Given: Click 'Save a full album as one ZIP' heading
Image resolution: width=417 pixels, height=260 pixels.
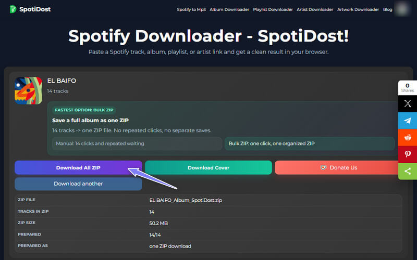Looking at the screenshot, I should tap(90, 121).
